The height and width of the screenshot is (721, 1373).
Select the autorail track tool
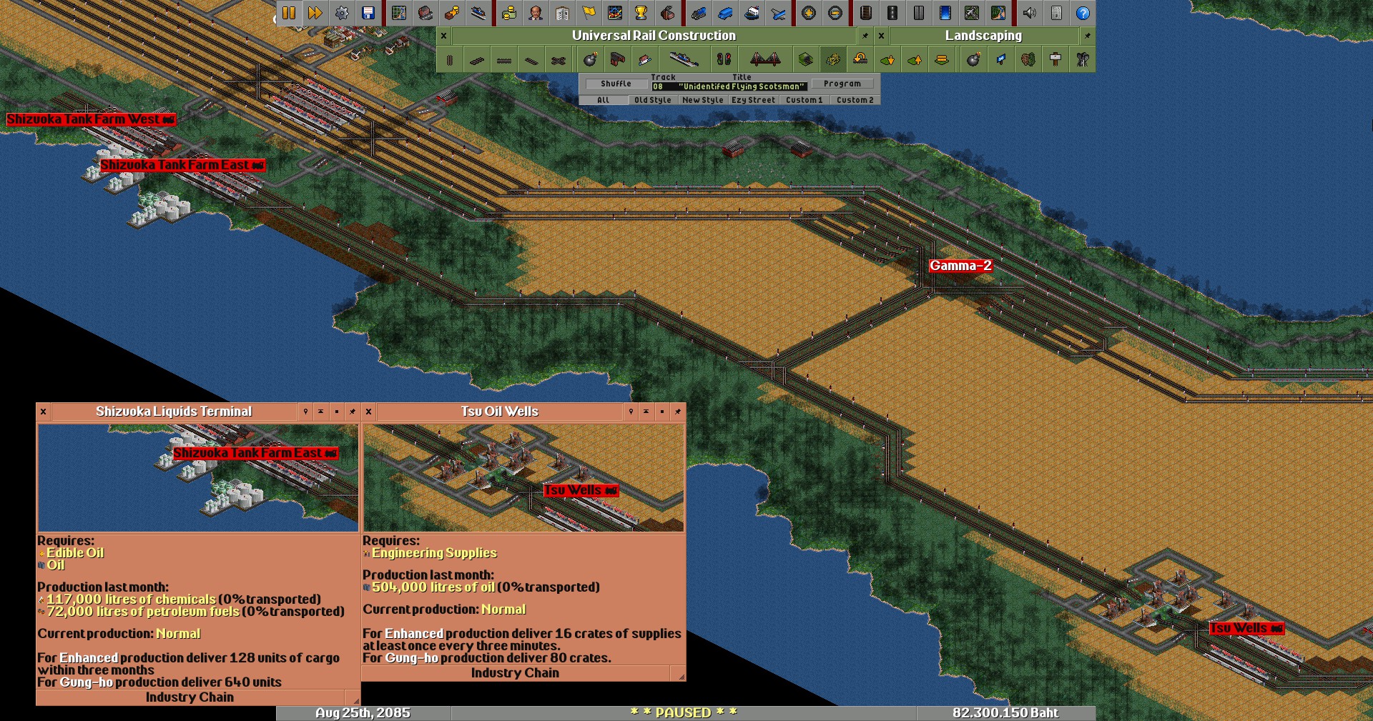558,60
